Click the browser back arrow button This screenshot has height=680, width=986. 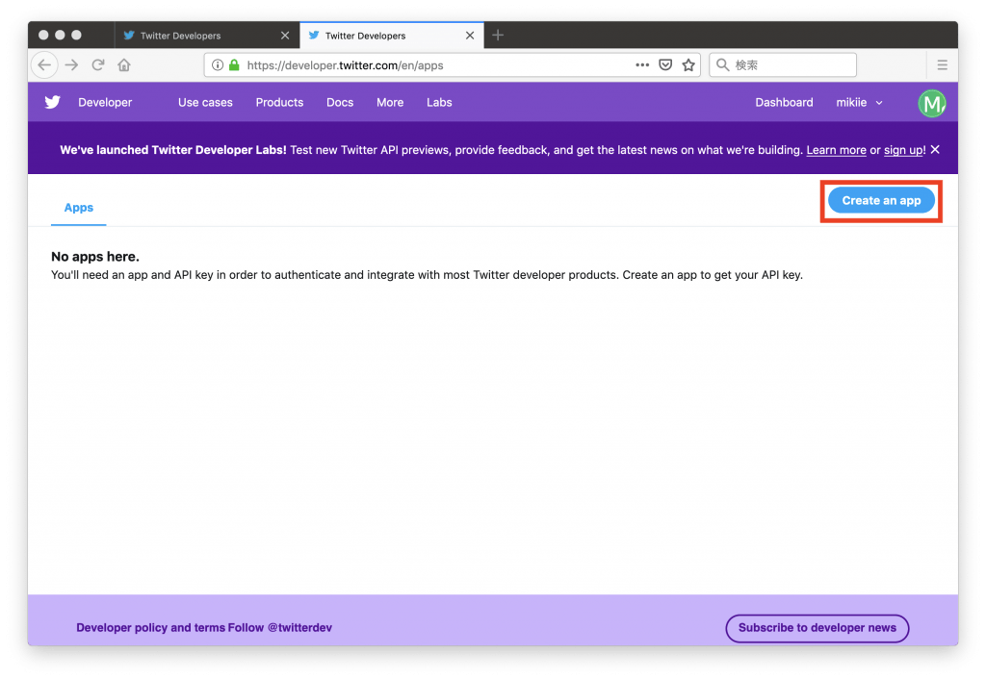44,65
